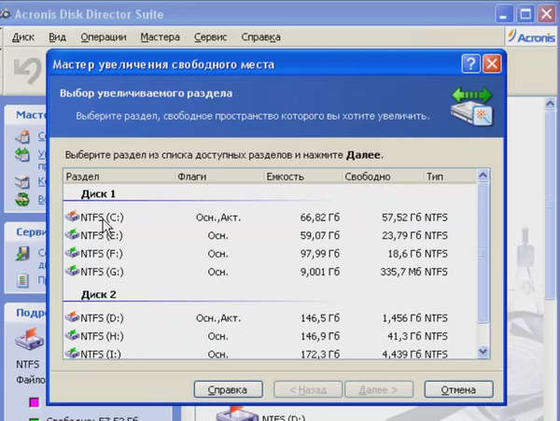Click the 66,82 Гб capacity value
Screen dimensions: 560x421
coord(319,218)
